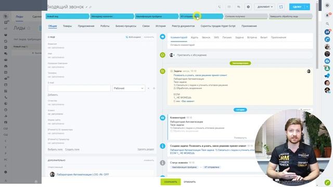Open the arrow next to СДЕЛКУ button
Viewport: 333px width, 187px height.
(x=307, y=7)
